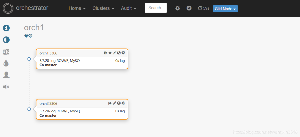
Task: Open the gear settings on orch2:3306
Action: pos(123,103)
